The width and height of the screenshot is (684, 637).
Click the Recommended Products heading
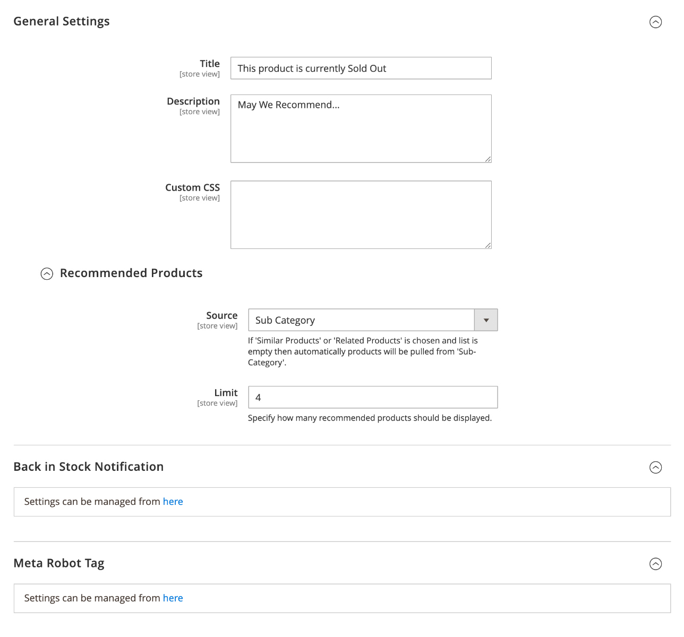tap(131, 273)
